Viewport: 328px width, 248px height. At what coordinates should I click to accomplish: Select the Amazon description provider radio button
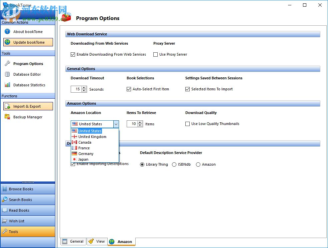[x=198, y=165]
